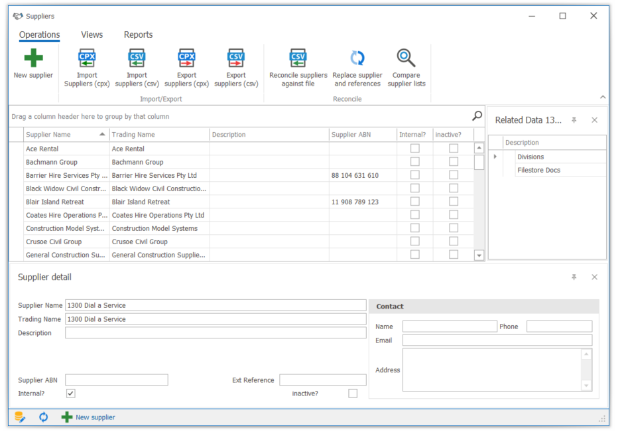
Task: Click Replace supplier and references icon
Action: [357, 59]
